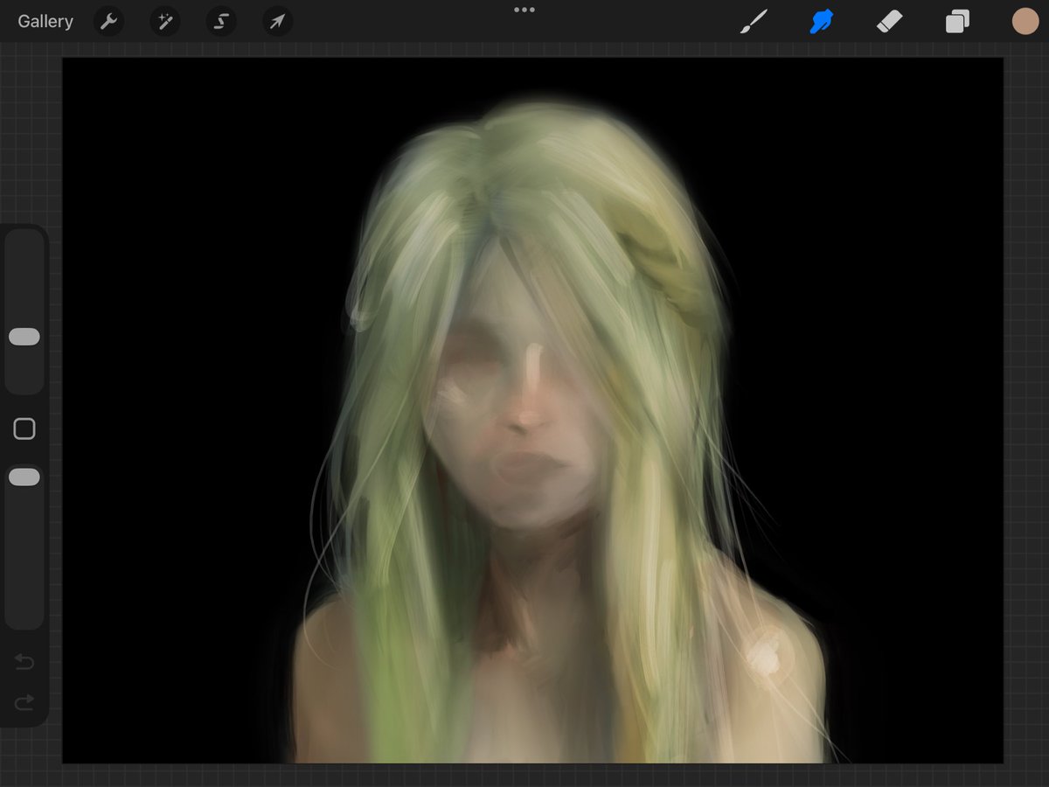Tap the Modify square button on sidebar

pyautogui.click(x=24, y=428)
